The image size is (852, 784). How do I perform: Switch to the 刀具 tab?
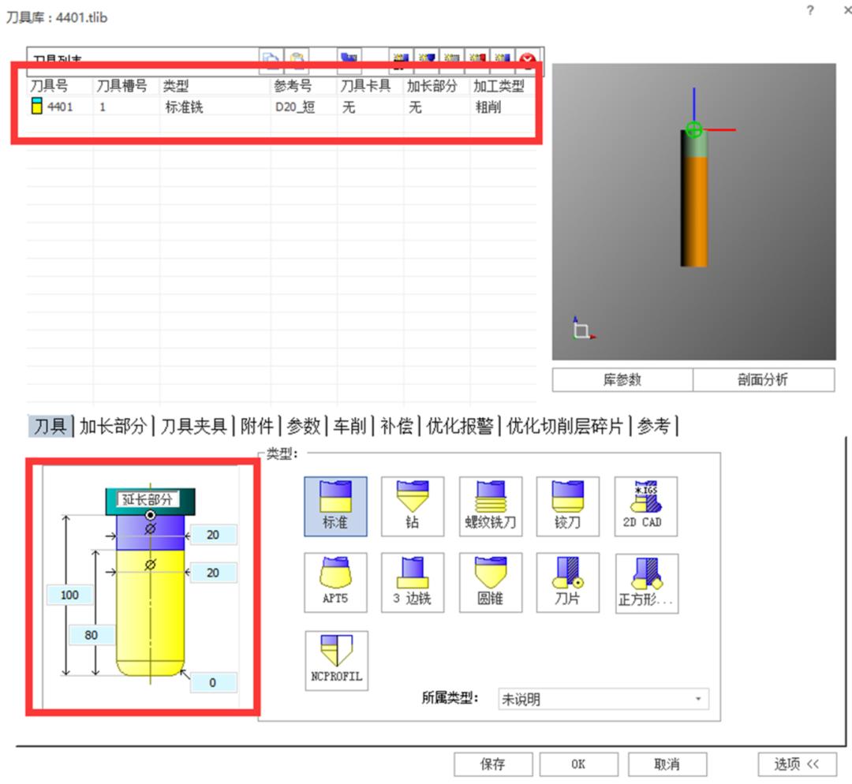pos(50,427)
